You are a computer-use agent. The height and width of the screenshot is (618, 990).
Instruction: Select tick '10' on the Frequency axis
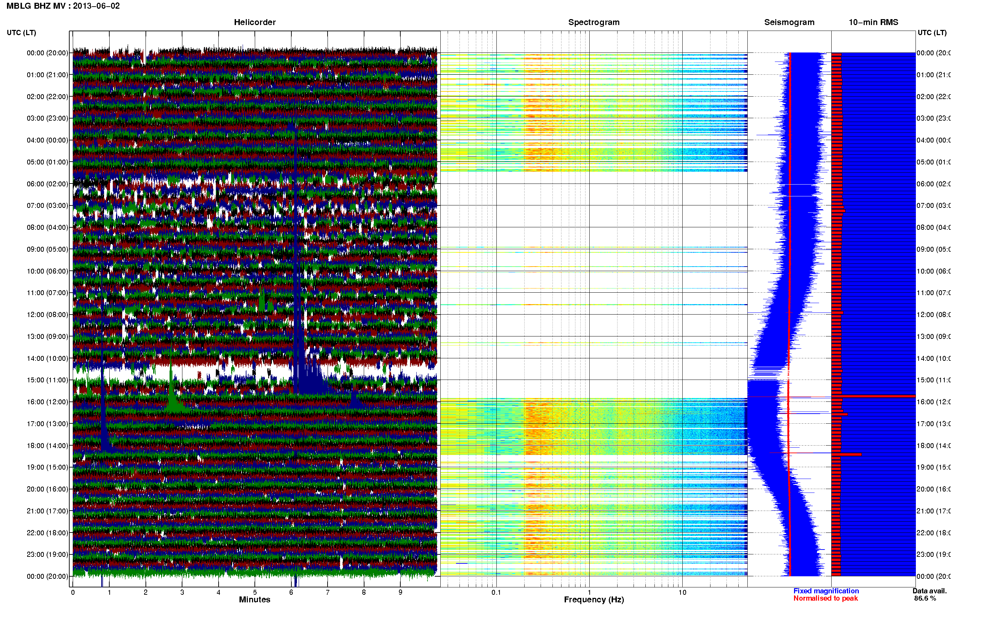[682, 592]
